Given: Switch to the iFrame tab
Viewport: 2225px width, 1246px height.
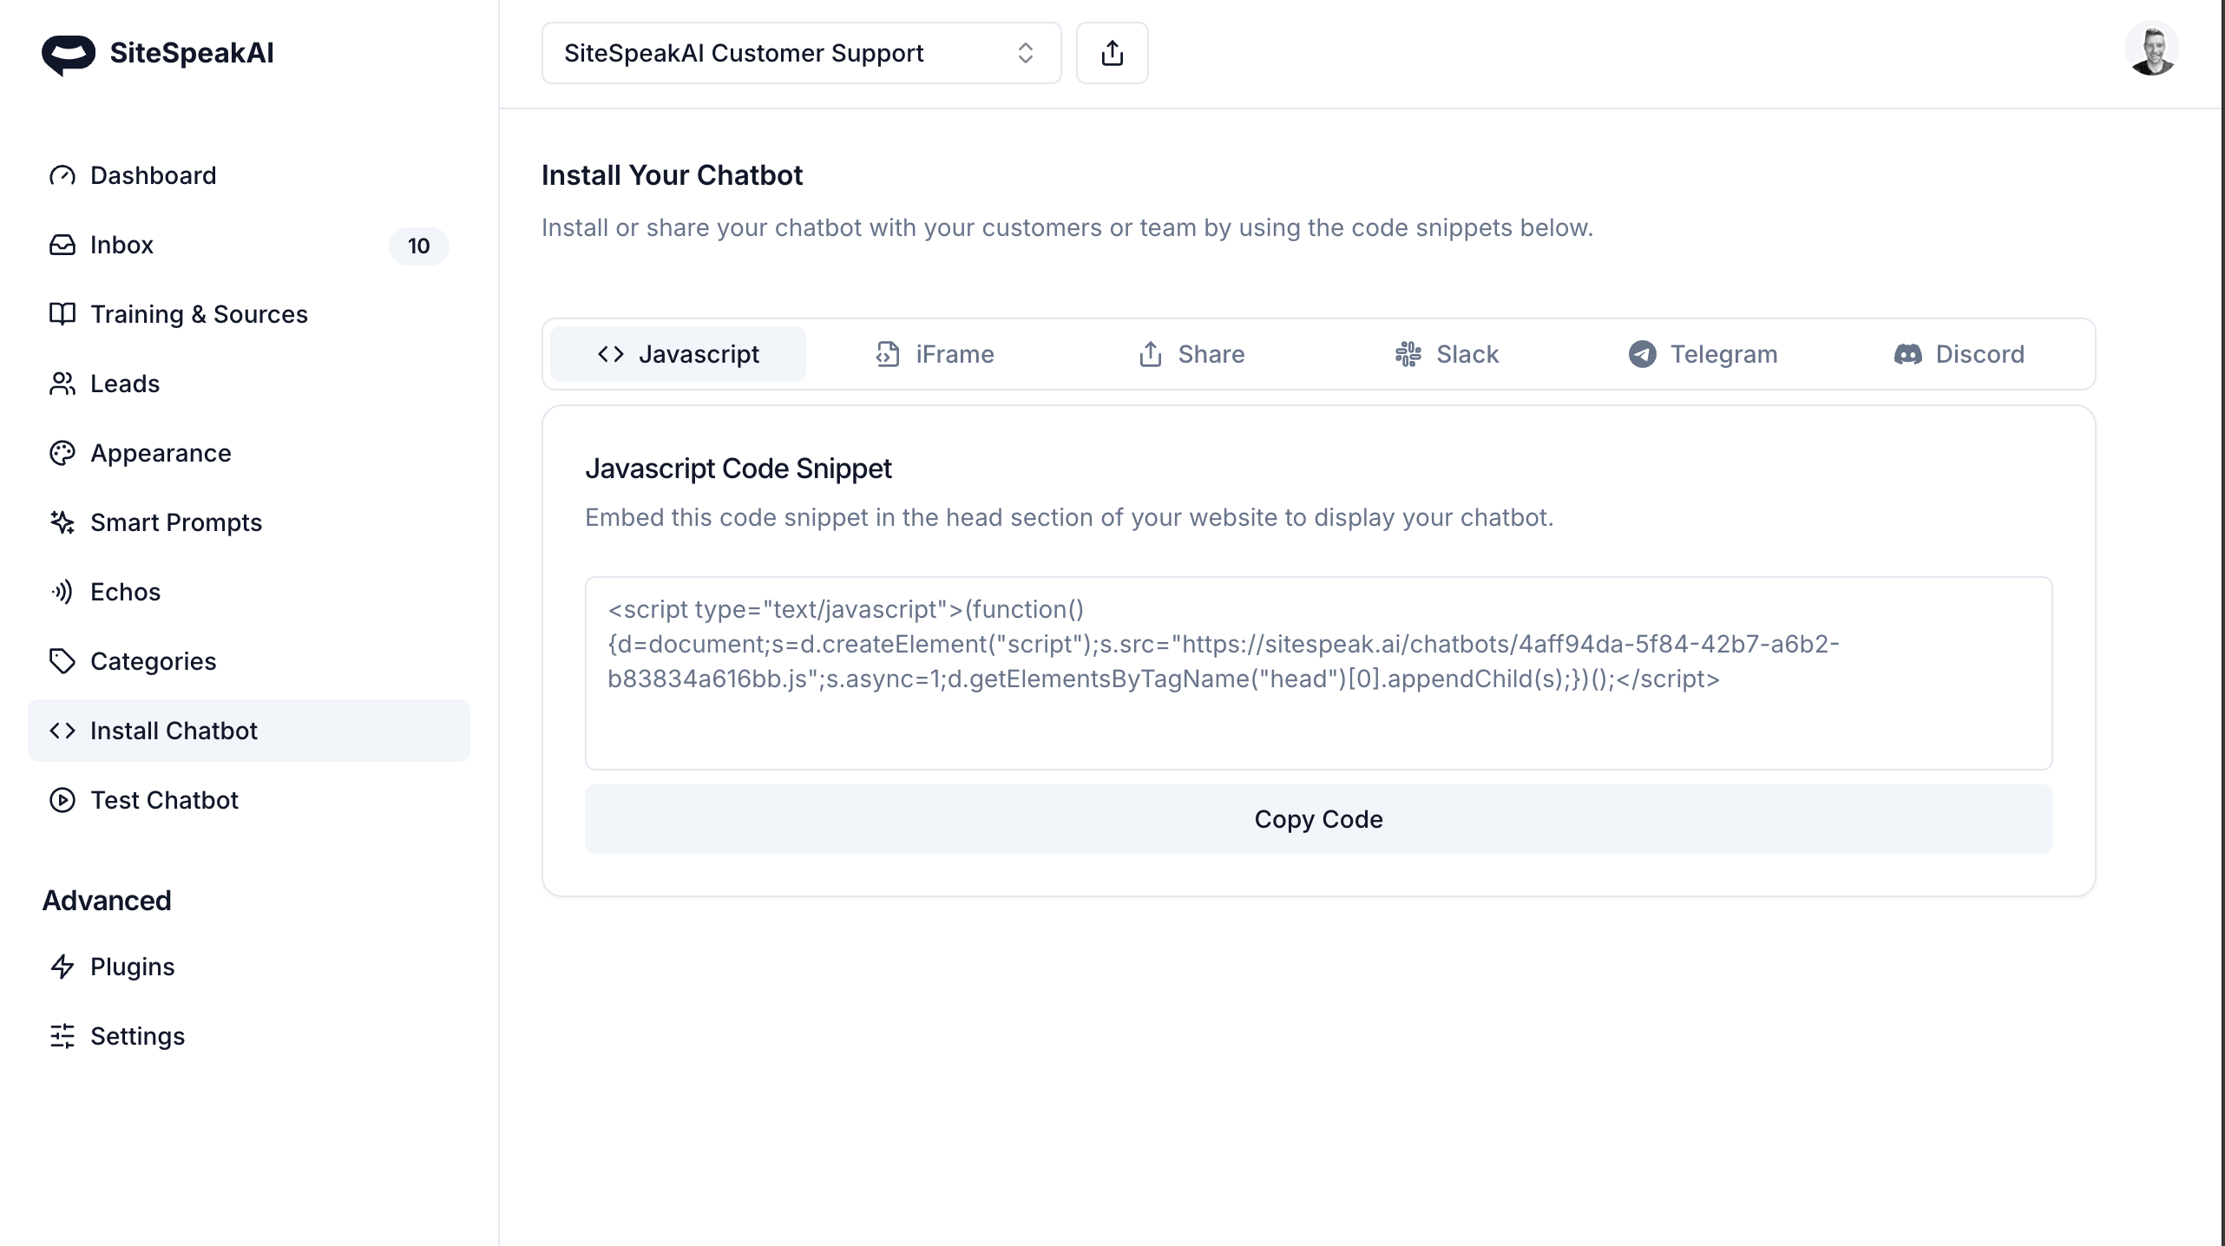Looking at the screenshot, I should [935, 354].
